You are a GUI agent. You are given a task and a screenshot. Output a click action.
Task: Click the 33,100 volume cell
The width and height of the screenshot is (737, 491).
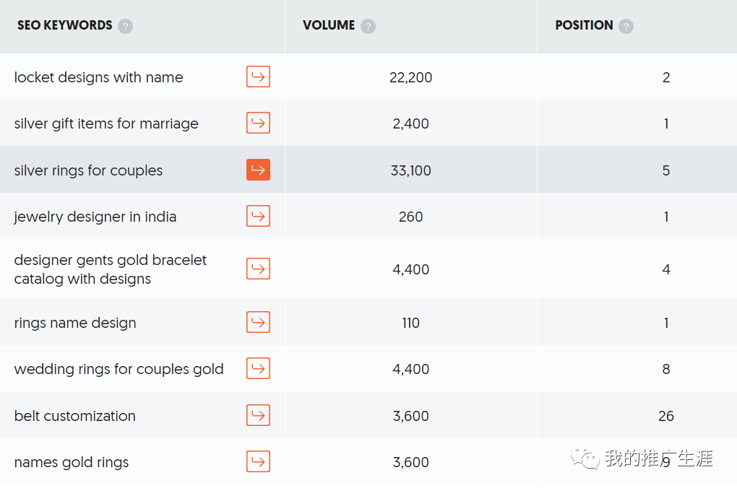click(410, 170)
